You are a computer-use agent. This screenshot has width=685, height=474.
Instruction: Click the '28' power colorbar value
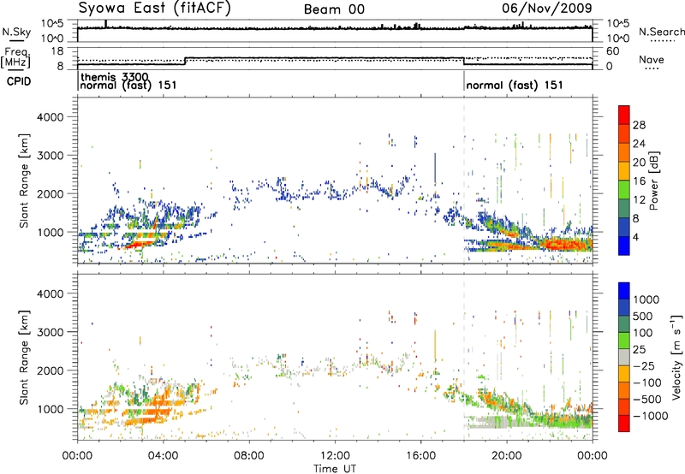point(639,125)
